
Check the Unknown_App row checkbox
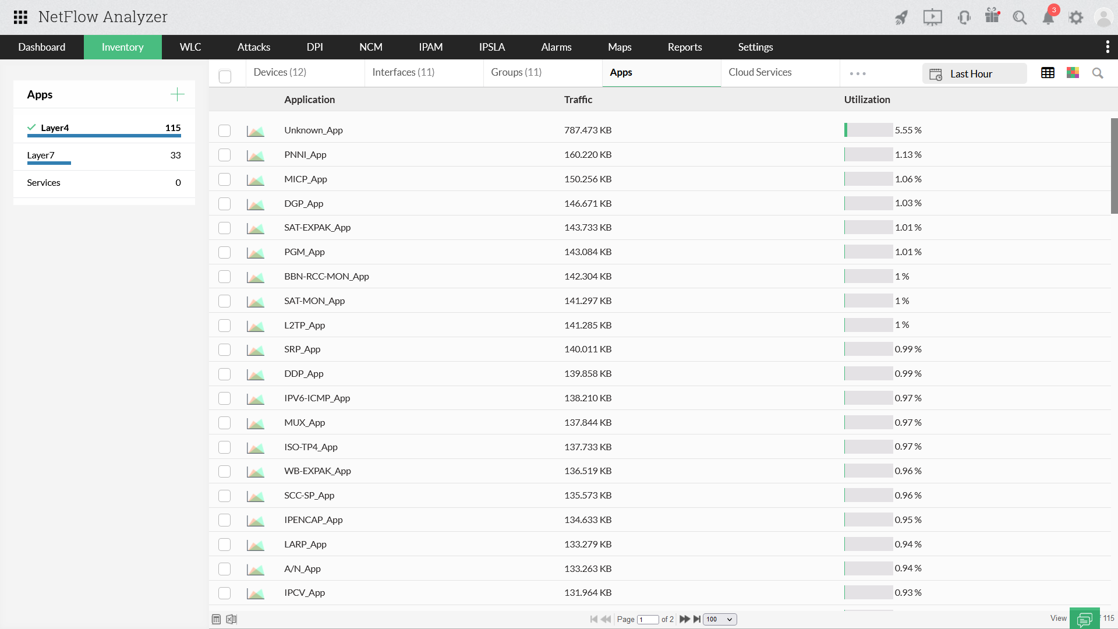pyautogui.click(x=224, y=130)
